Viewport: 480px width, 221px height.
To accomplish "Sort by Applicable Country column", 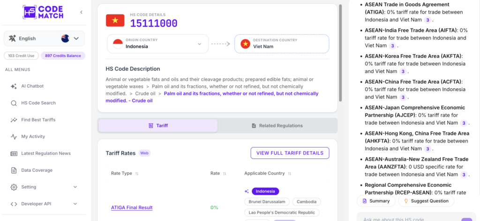I will 268,173.
